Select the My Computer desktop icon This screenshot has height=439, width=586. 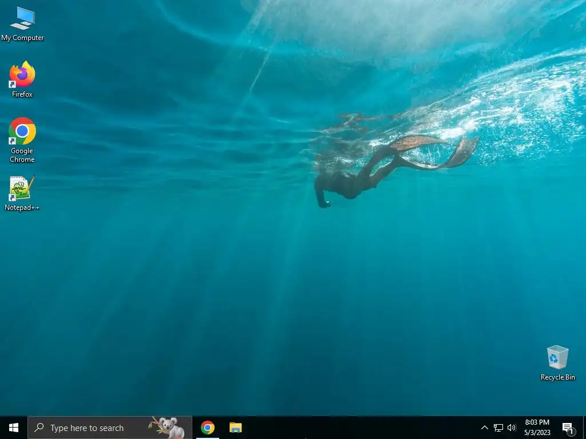point(22,24)
